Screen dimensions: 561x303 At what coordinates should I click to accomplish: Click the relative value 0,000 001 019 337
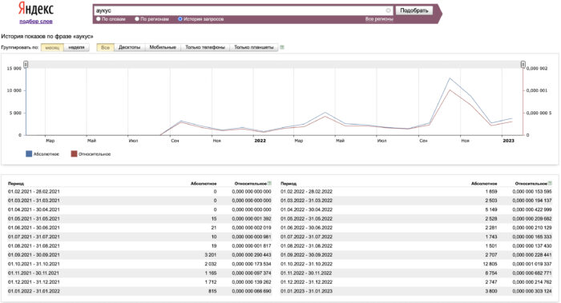coord(532,264)
